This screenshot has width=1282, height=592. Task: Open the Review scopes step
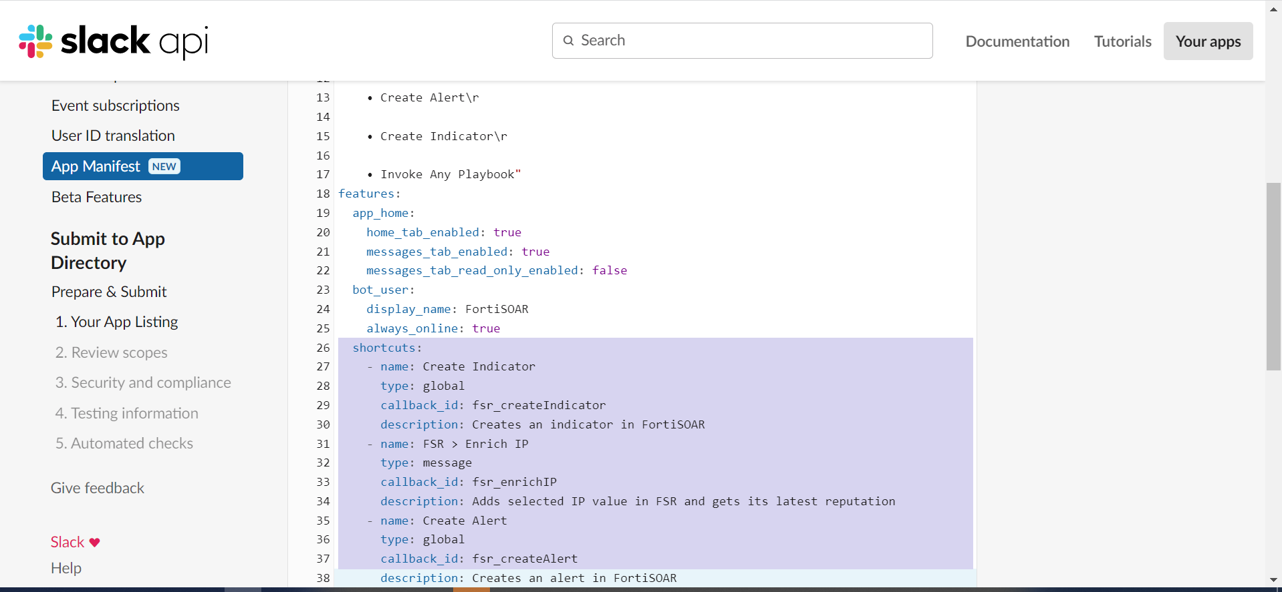(112, 352)
